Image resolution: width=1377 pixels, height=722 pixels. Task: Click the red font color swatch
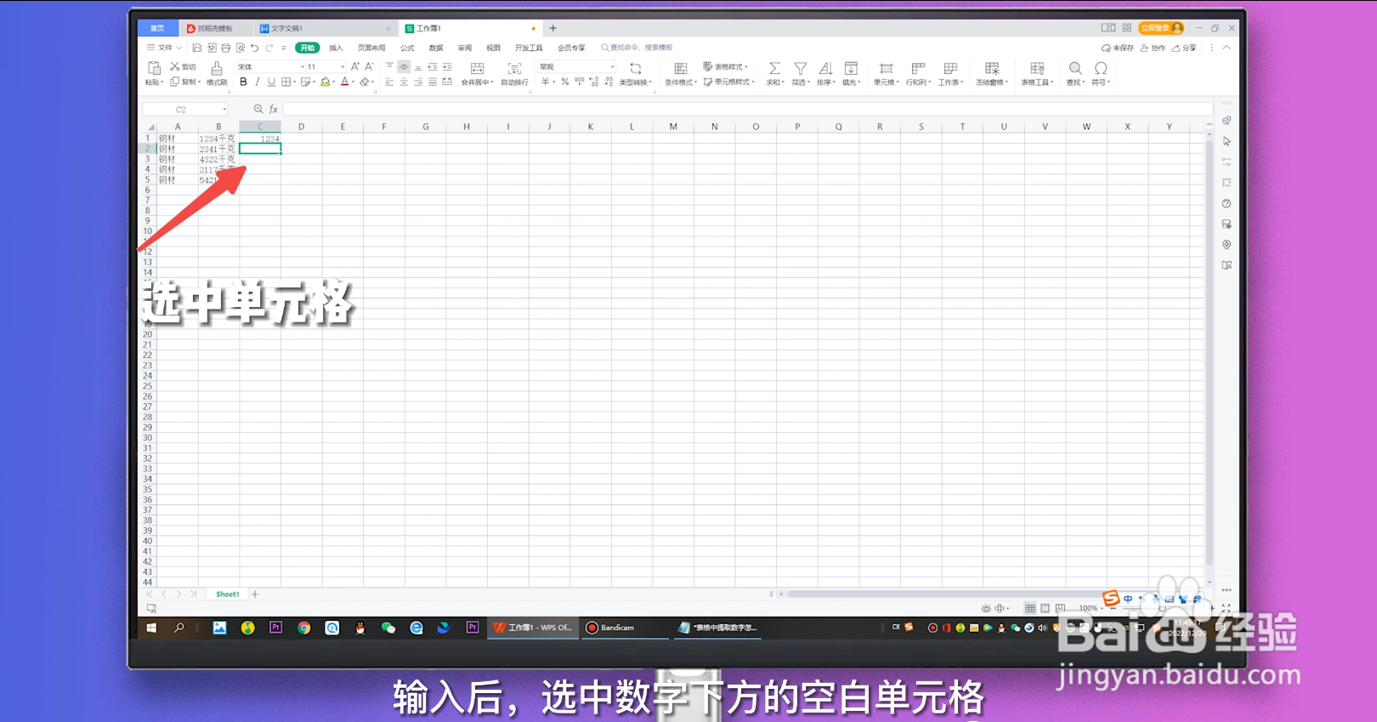click(344, 82)
